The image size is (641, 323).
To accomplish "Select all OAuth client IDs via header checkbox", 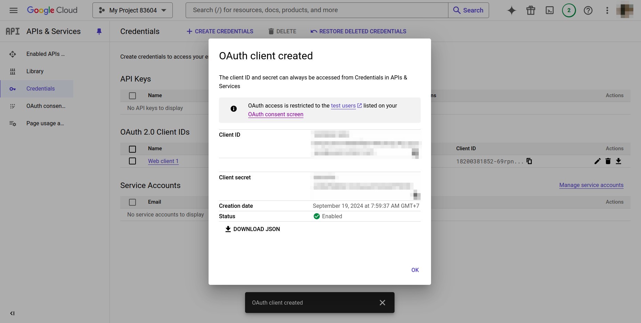I will tap(132, 149).
